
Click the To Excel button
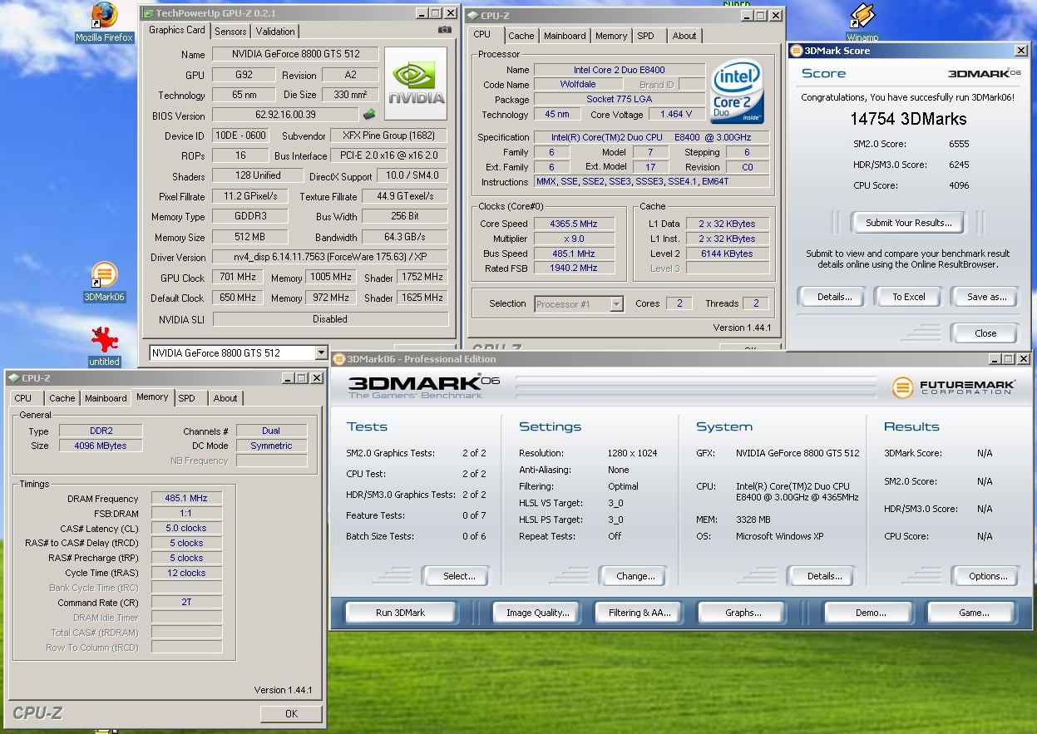pyautogui.click(x=909, y=297)
